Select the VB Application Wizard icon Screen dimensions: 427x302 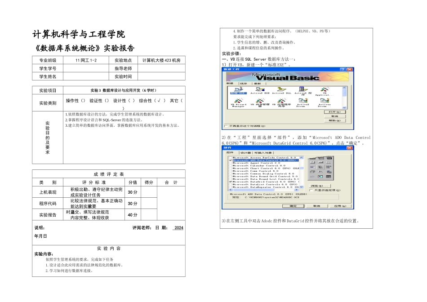point(325,91)
